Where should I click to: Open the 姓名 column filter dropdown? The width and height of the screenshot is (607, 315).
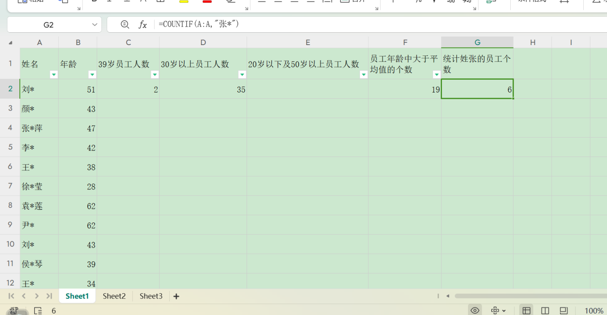(54, 74)
